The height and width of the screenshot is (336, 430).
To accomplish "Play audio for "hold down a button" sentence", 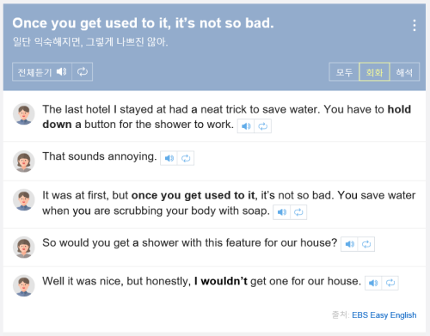I will point(246,126).
